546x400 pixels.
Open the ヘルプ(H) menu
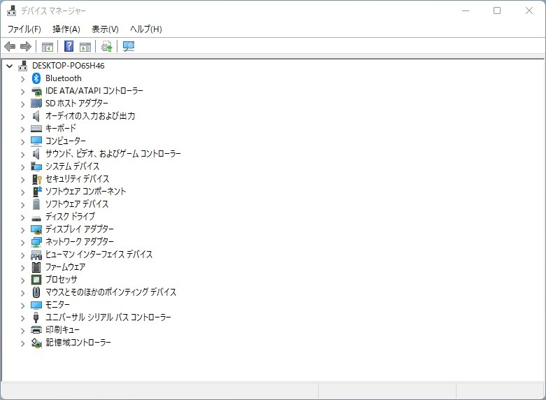click(146, 29)
